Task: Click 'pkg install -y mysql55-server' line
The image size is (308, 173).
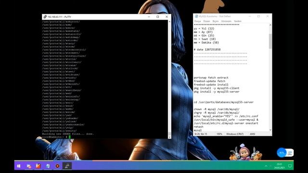Action: 217,92
